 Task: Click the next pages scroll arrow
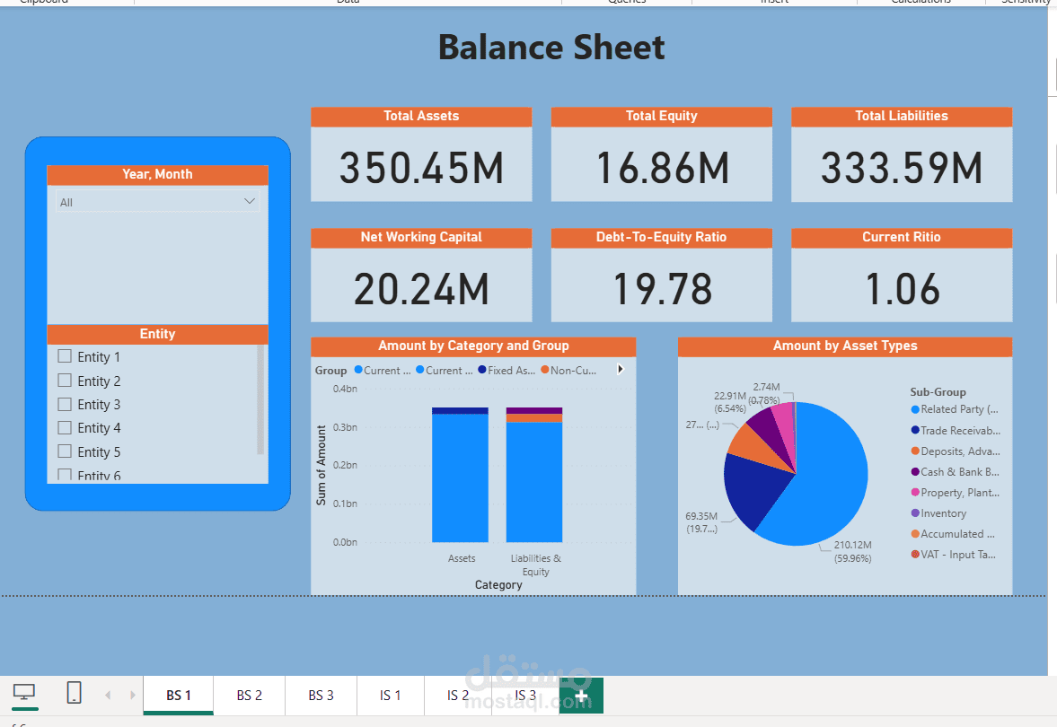(x=133, y=695)
